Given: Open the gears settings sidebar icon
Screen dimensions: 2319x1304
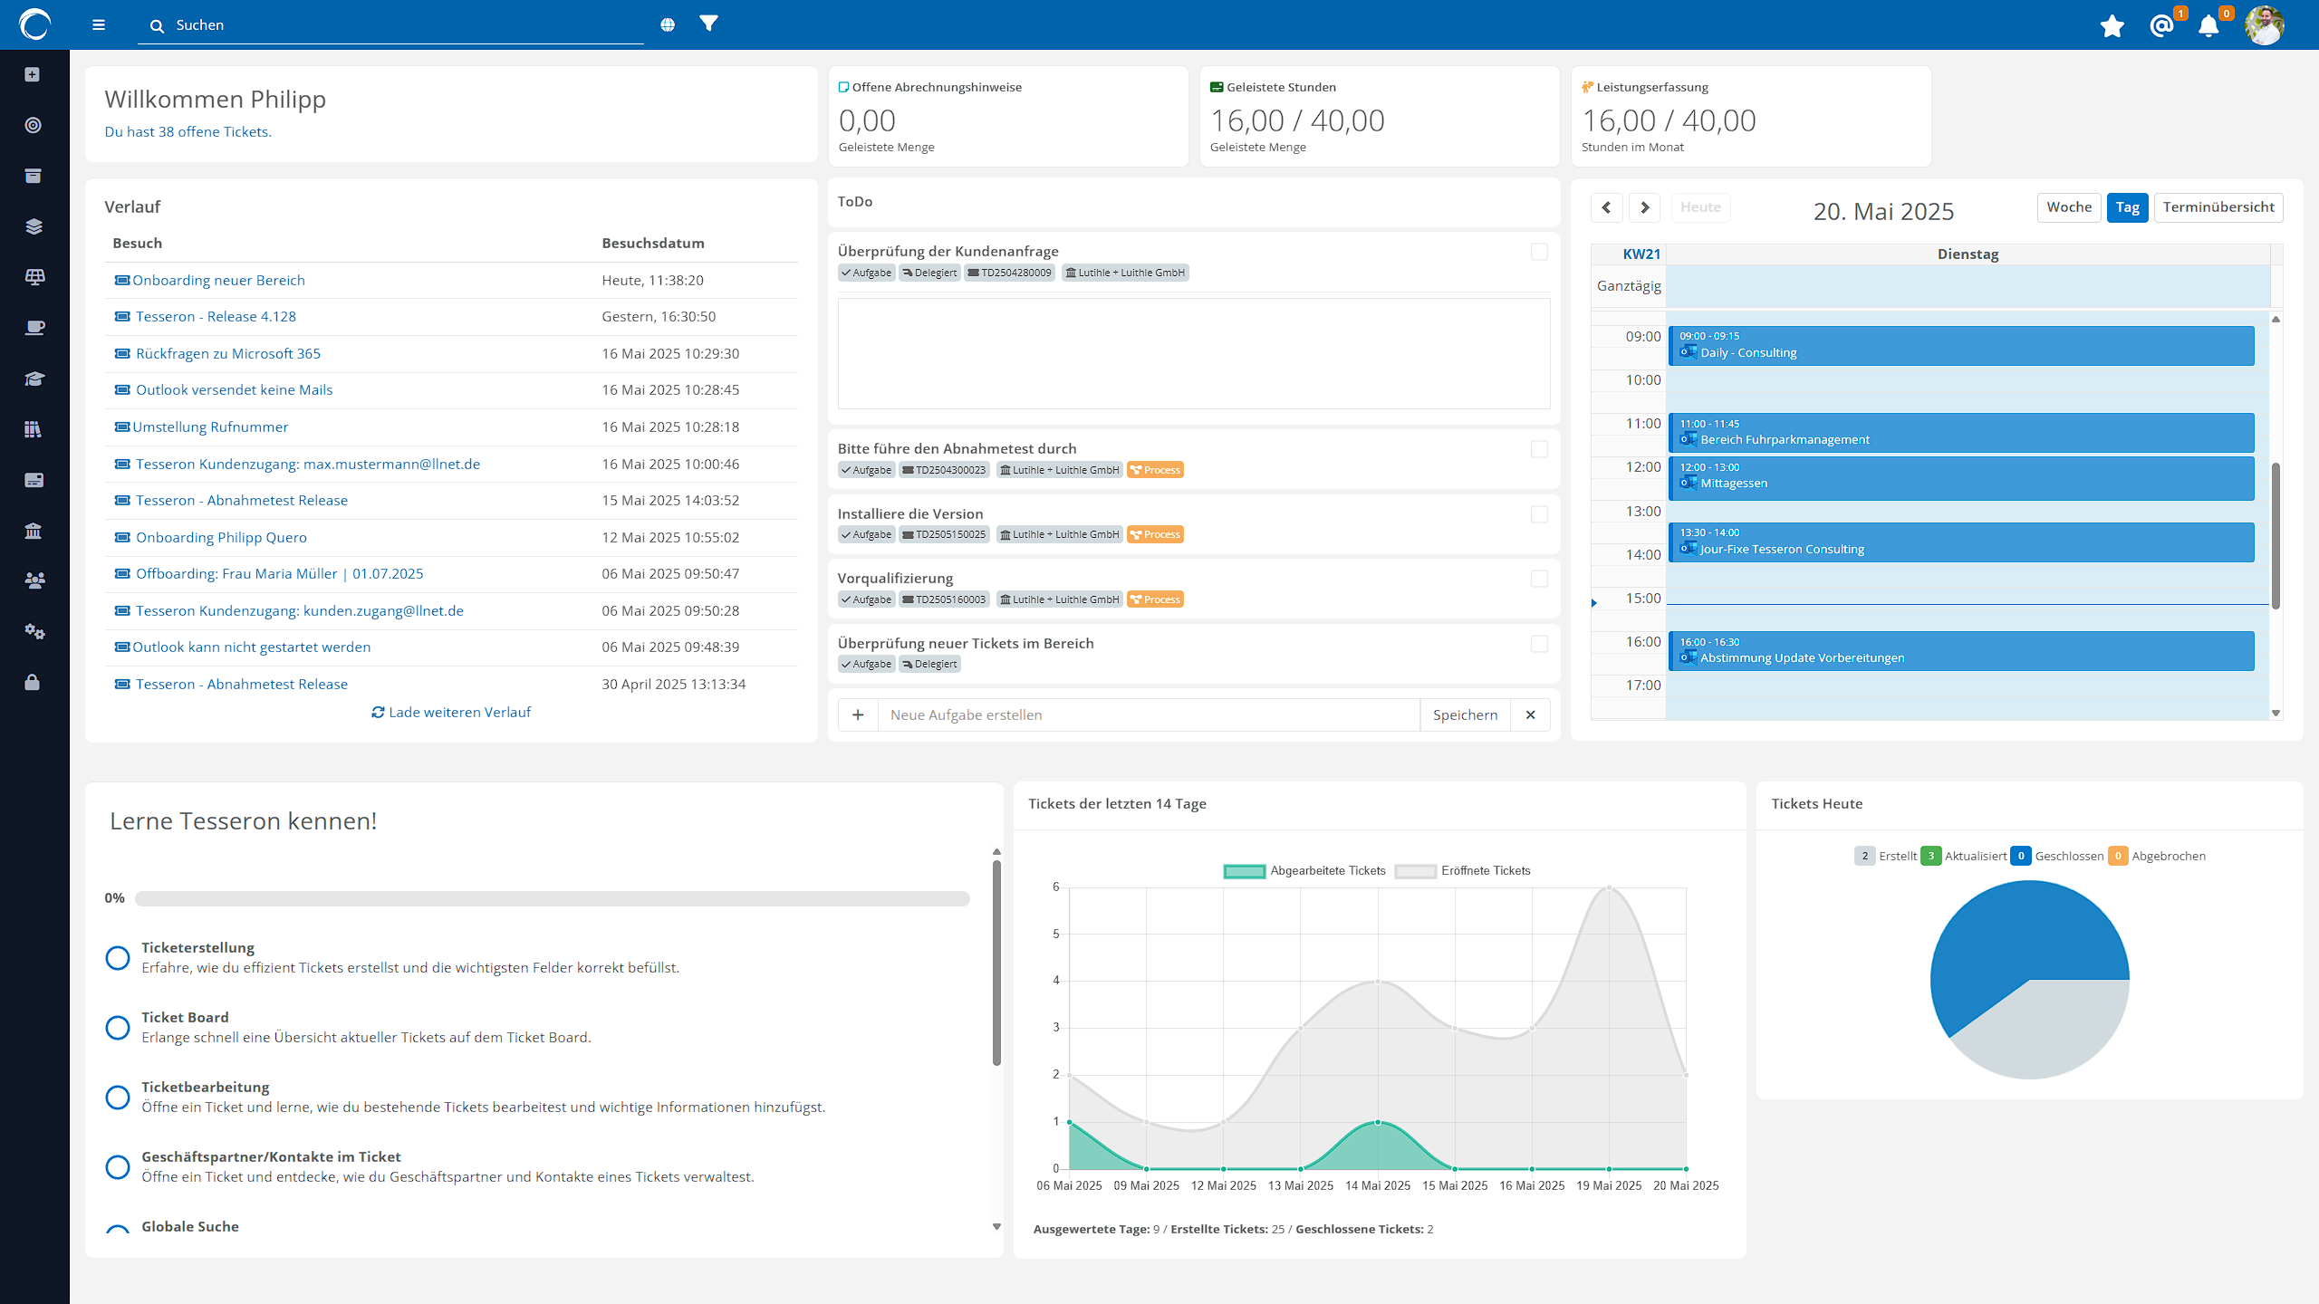Looking at the screenshot, I should tap(34, 631).
